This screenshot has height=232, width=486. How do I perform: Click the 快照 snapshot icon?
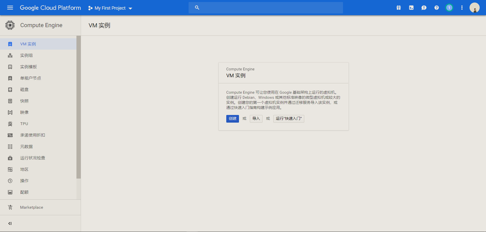click(10, 101)
